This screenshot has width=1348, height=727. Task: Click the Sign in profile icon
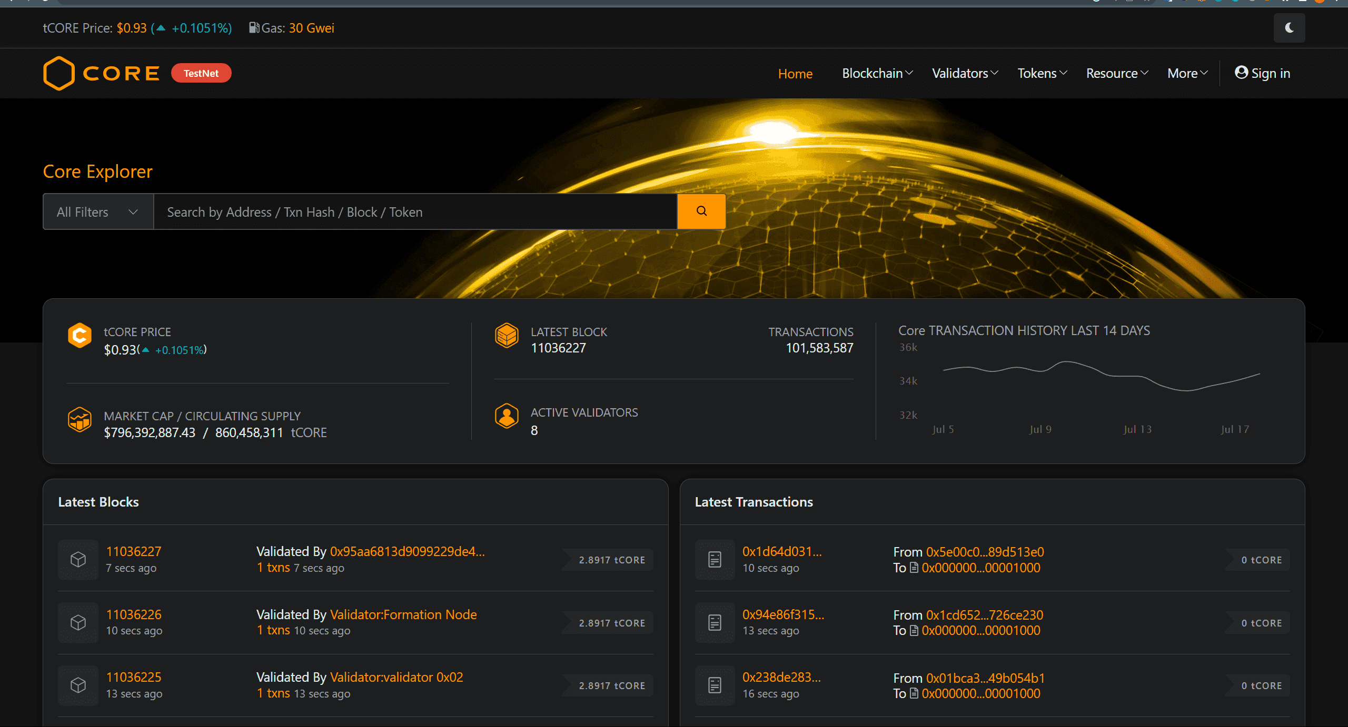[1242, 73]
